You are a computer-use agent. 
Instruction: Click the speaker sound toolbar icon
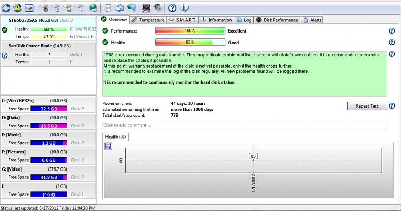coord(158,8)
